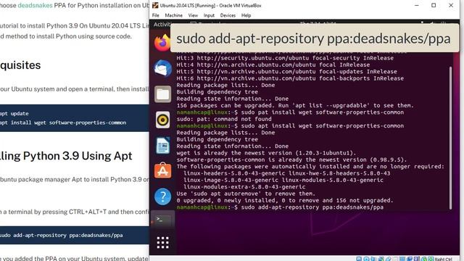Screen dimensions: 464x261
Task: Close the VirtualBox window
Action: click(x=451, y=5)
